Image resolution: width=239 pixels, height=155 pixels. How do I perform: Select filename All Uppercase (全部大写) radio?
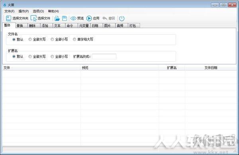[30, 39]
